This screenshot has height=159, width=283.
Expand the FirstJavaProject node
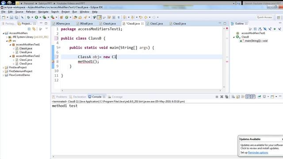click(x=4, y=68)
